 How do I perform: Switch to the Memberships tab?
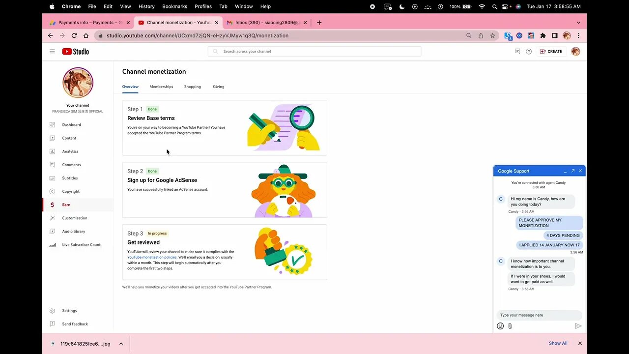[161, 87]
